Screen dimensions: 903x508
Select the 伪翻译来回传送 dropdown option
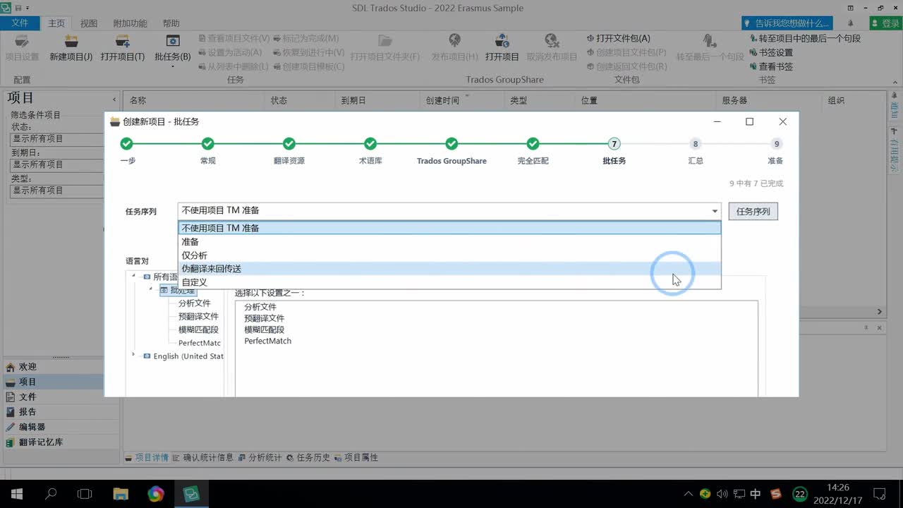tap(449, 269)
